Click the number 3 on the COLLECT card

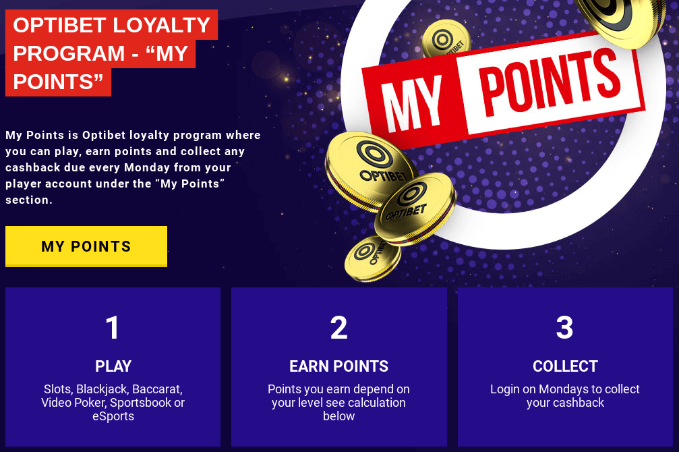click(x=565, y=329)
